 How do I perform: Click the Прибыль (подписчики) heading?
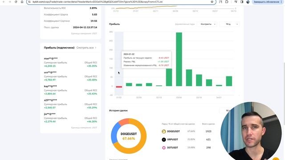point(59,48)
